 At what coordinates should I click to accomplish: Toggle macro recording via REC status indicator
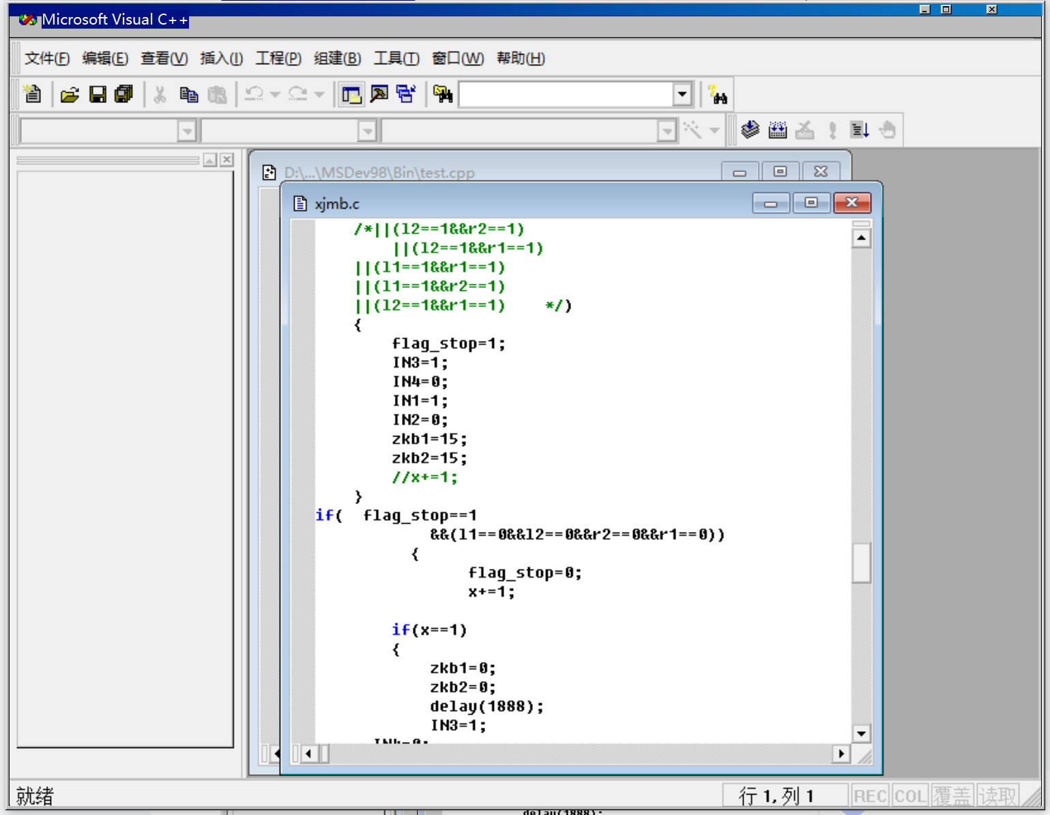pos(869,795)
